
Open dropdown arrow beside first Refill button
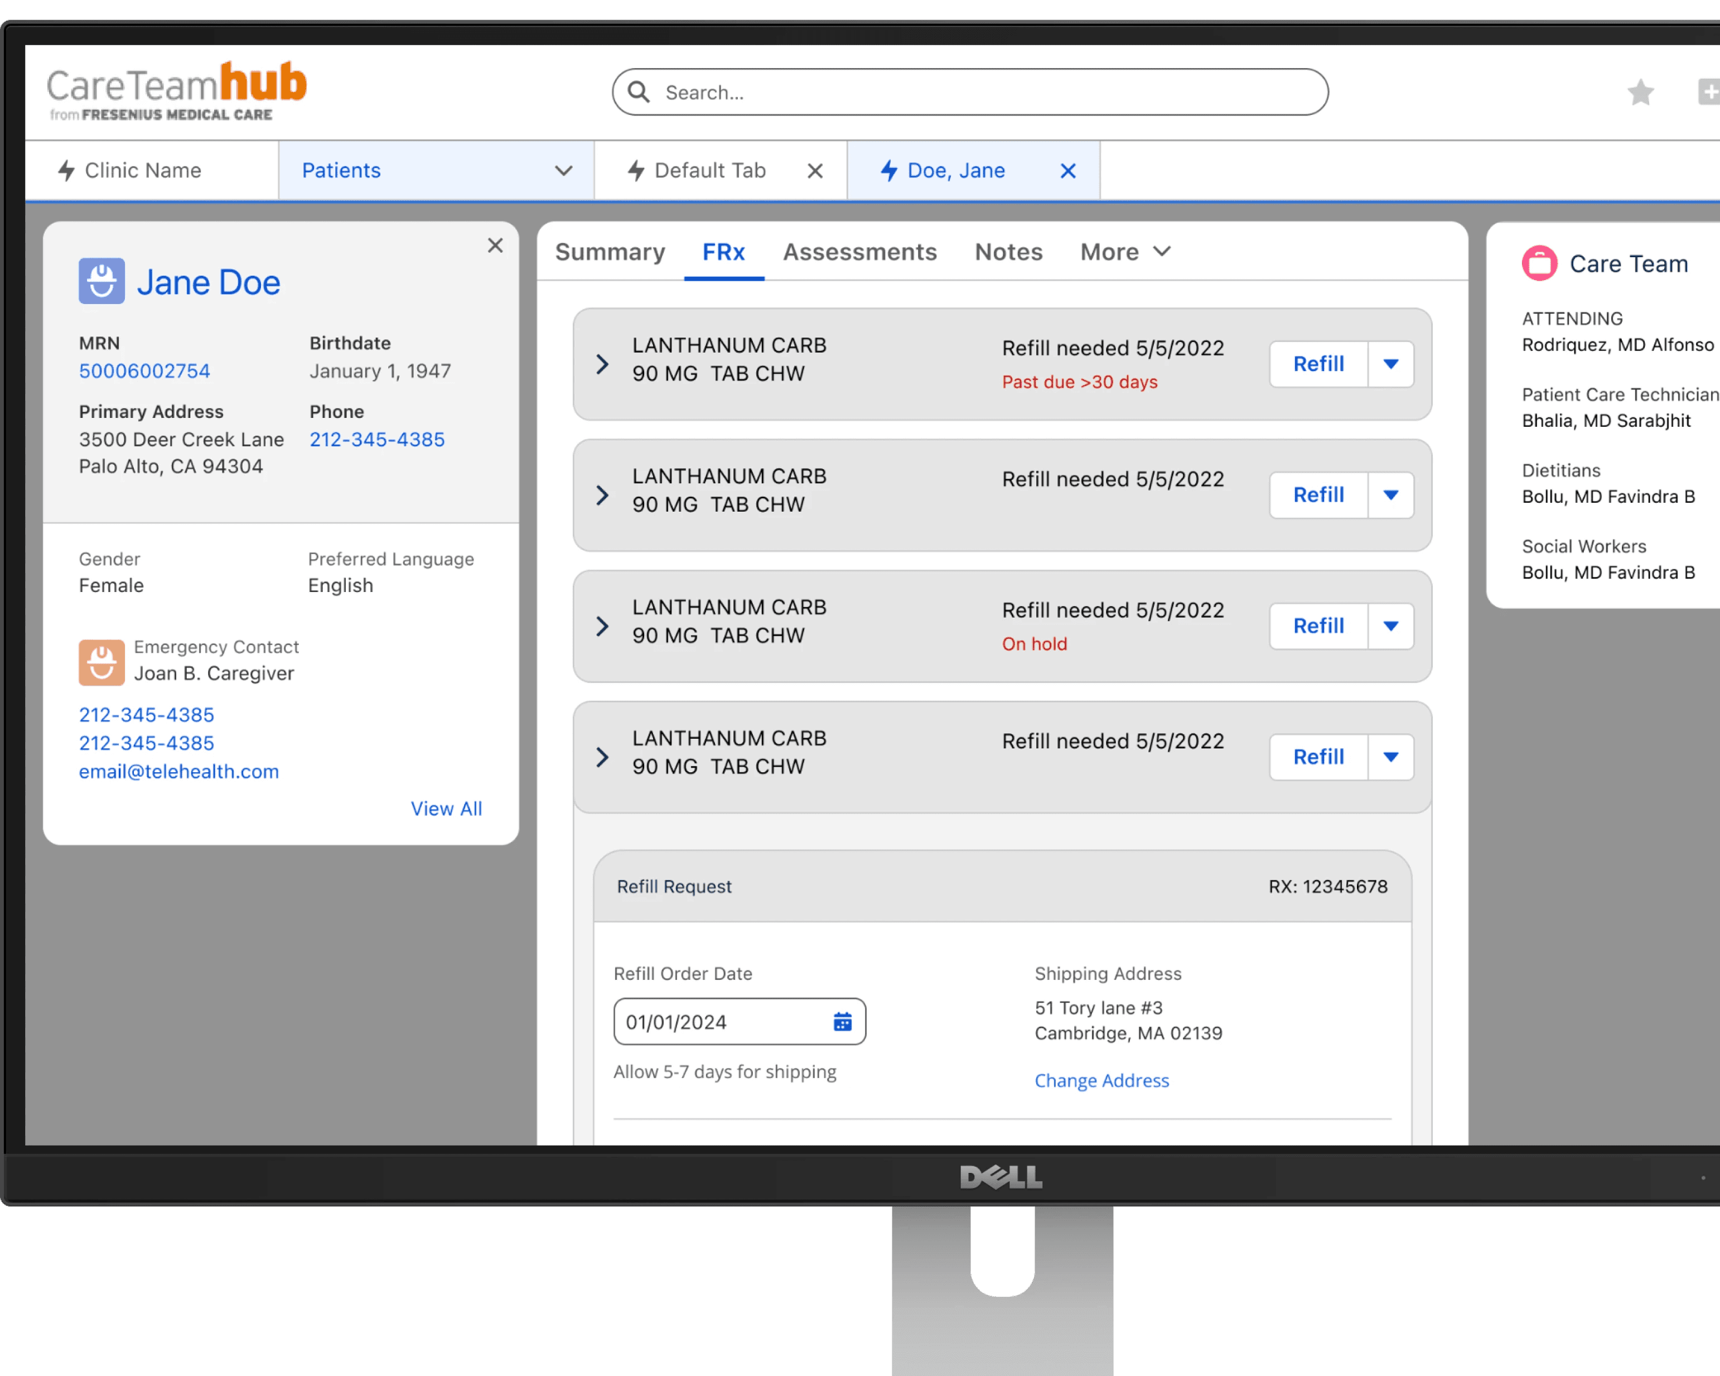[x=1390, y=364]
